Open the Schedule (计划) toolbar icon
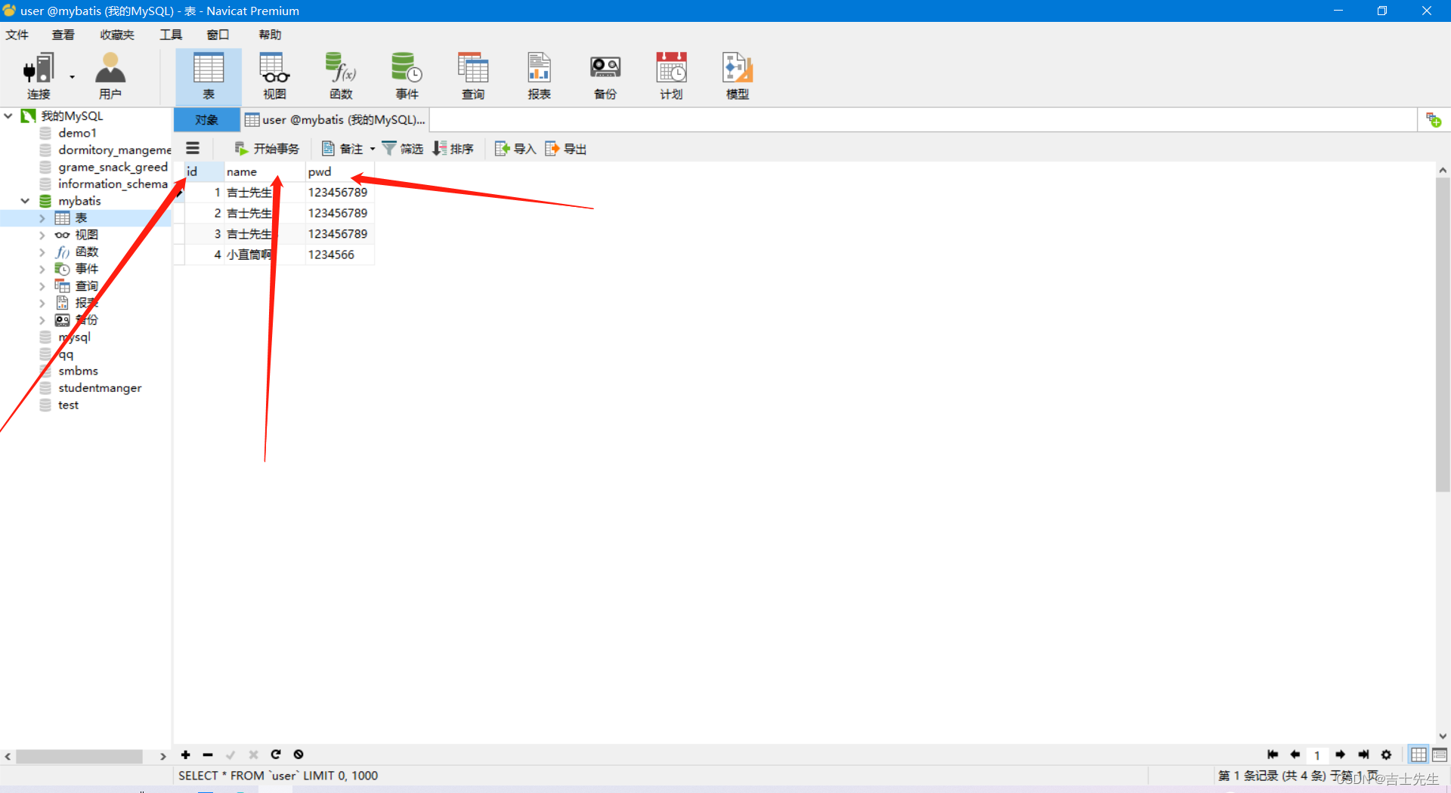The height and width of the screenshot is (793, 1451). (671, 76)
